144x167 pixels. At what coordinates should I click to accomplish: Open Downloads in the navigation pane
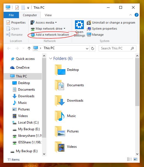coord(23,96)
